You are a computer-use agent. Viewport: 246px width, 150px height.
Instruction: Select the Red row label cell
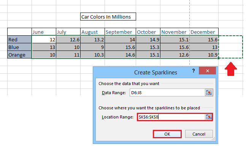[x=19, y=39]
